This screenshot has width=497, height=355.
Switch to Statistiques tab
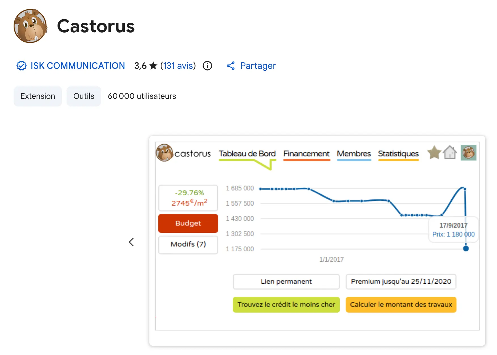[398, 154]
